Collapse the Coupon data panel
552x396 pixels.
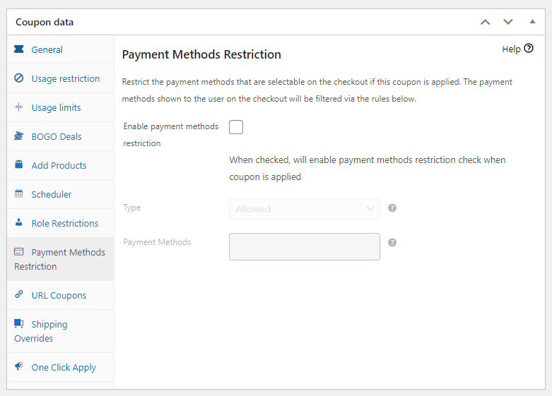click(532, 22)
